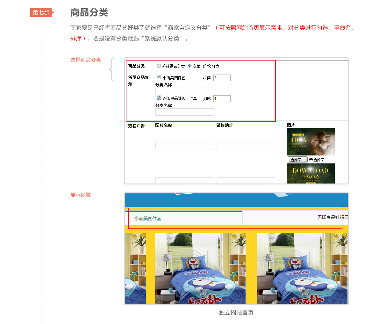The width and height of the screenshot is (379, 324).
Task: Click the 双栏广告 label
Action: pos(136,126)
